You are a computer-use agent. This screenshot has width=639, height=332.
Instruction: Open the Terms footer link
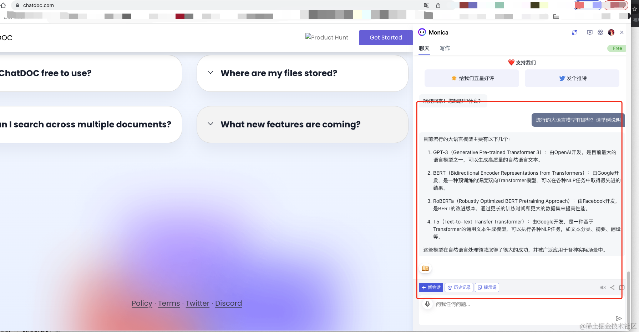[x=169, y=303]
